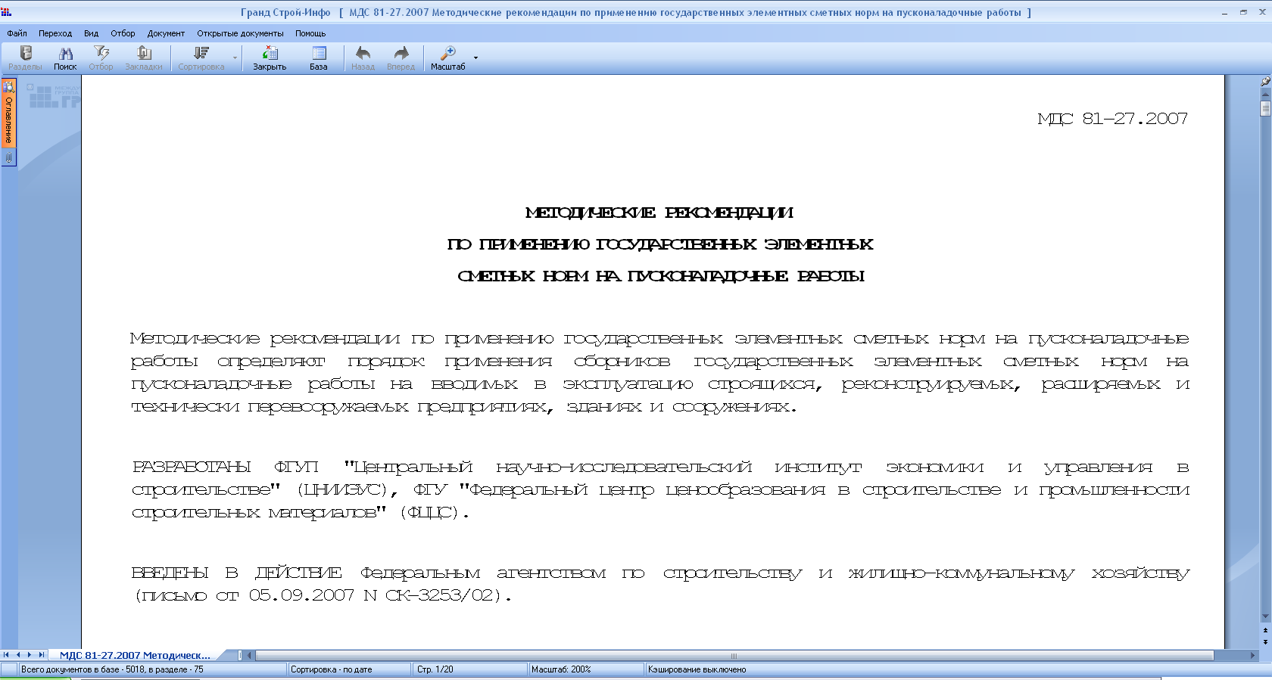This screenshot has width=1272, height=680.
Task: Click the vertical scrollbar down arrow
Action: pos(1265,617)
